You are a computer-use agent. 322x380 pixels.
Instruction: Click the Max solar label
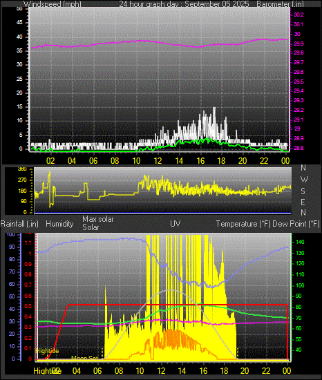pos(98,219)
